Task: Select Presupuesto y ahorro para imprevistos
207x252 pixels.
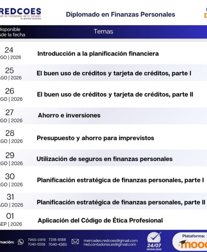Action: [x=95, y=138]
